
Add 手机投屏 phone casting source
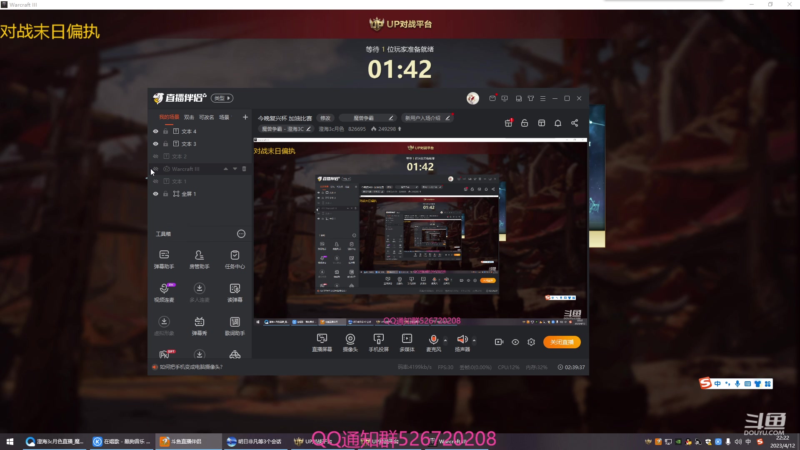[379, 342]
